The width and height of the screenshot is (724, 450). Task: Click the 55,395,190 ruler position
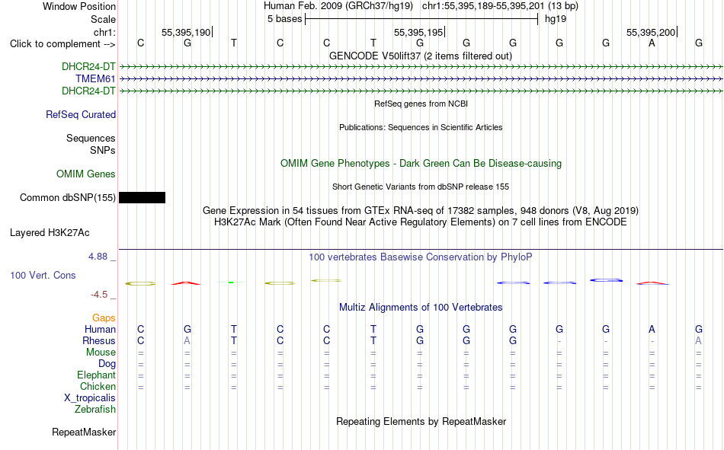pos(186,32)
